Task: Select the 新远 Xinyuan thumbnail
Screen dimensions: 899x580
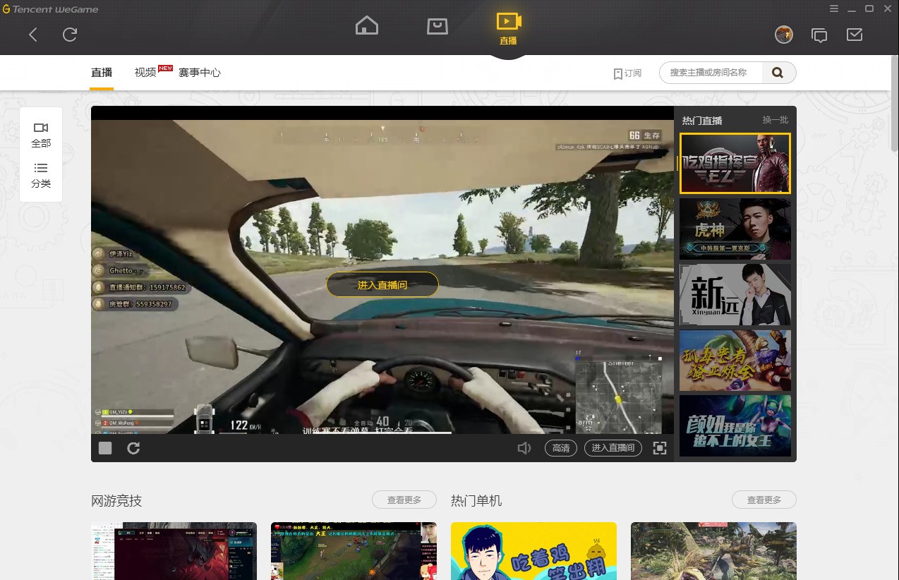Action: (735, 294)
